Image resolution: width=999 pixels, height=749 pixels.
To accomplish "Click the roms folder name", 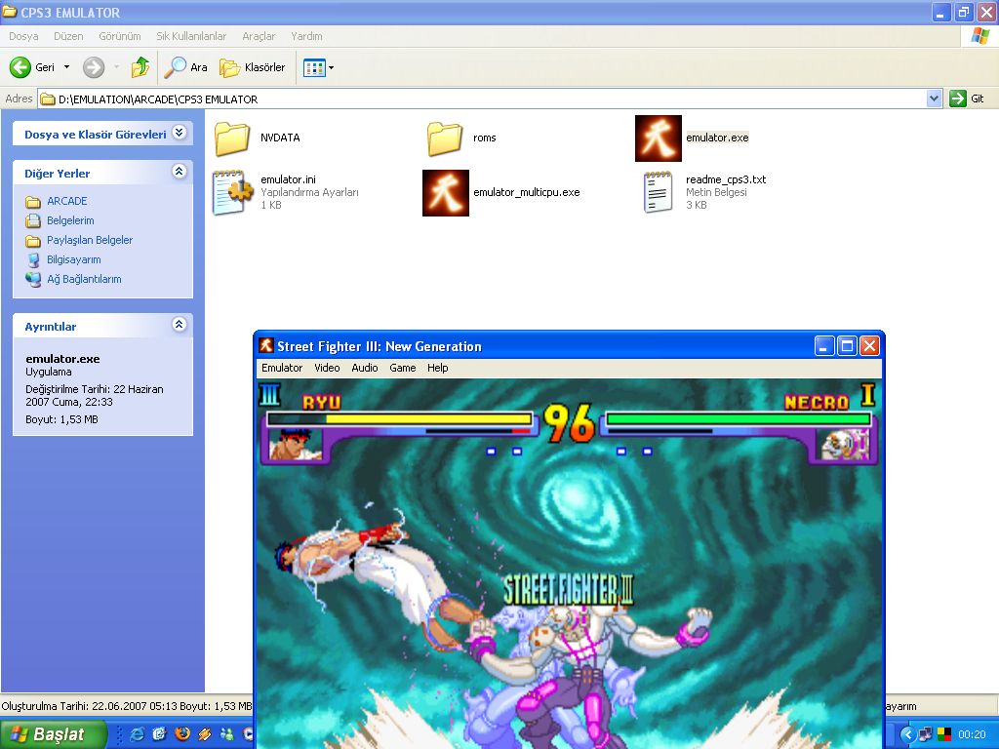I will coord(484,138).
